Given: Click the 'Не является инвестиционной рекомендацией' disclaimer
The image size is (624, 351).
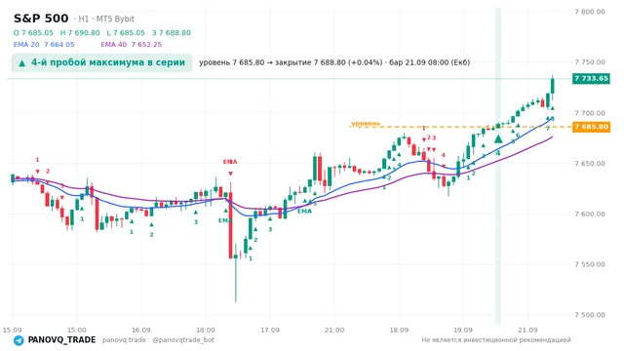Looking at the screenshot, I should click(496, 340).
